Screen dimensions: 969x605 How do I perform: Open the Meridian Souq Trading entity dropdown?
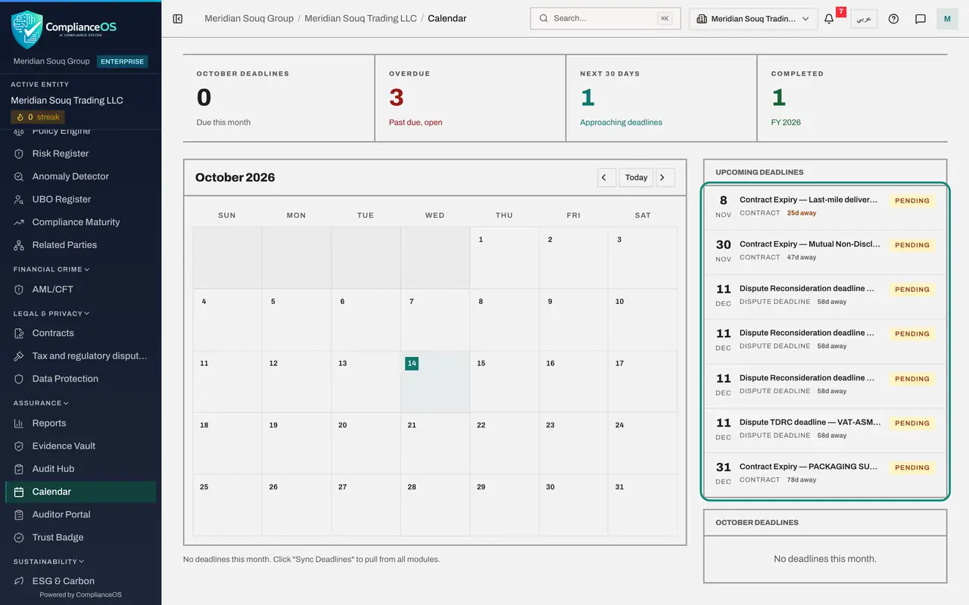pyautogui.click(x=753, y=19)
